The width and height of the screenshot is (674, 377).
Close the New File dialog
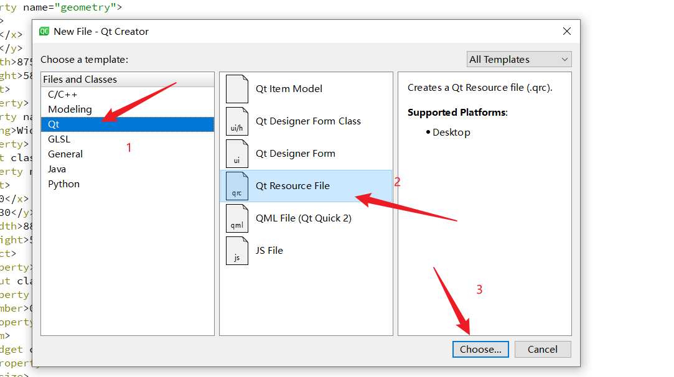[567, 31]
